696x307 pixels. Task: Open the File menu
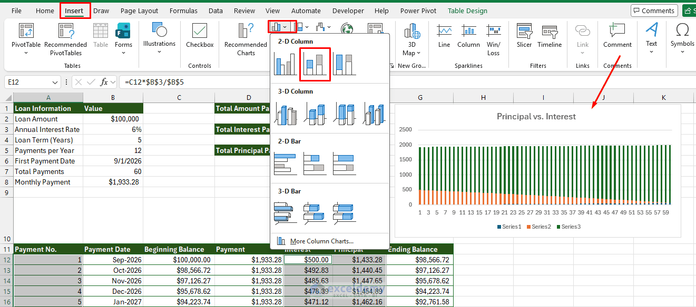[x=16, y=11]
